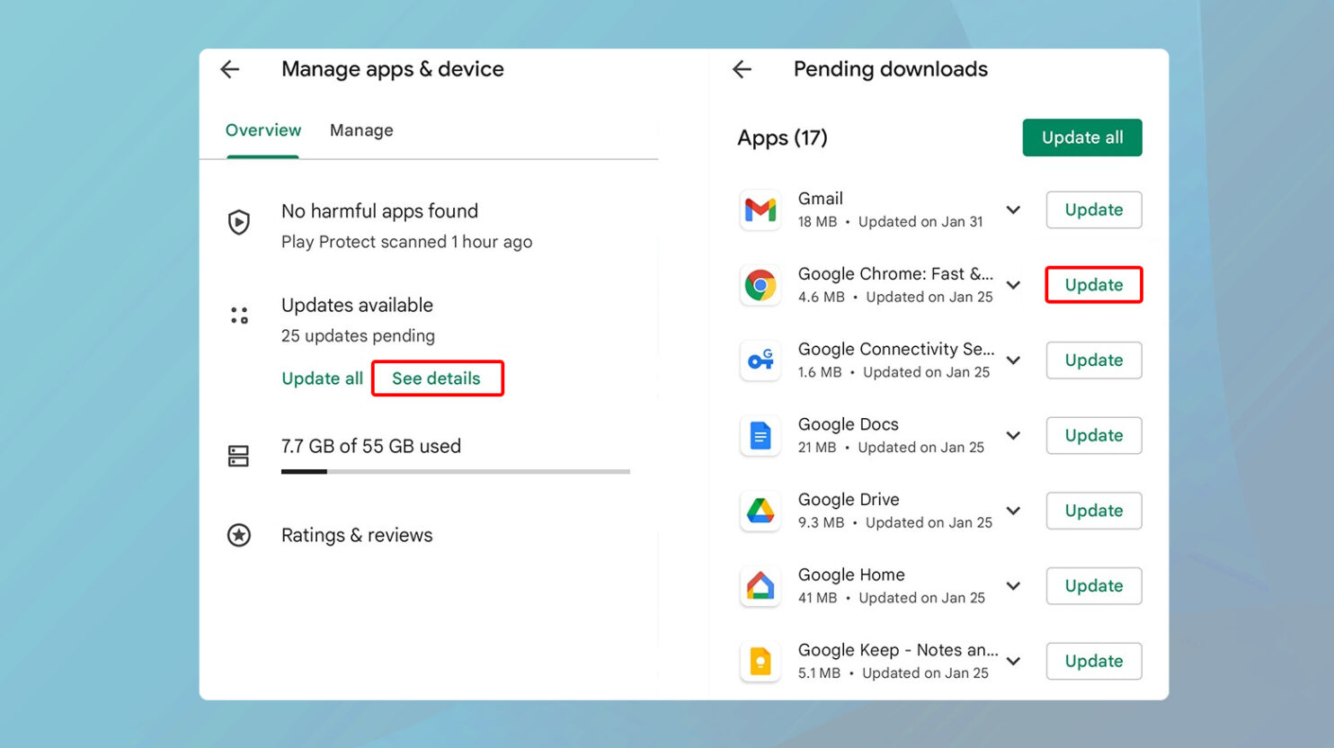The width and height of the screenshot is (1334, 748).
Task: Go back from Pending downloads
Action: (742, 69)
